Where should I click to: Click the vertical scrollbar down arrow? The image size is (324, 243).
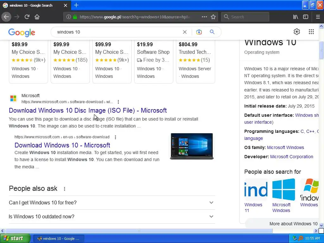tap(321, 225)
